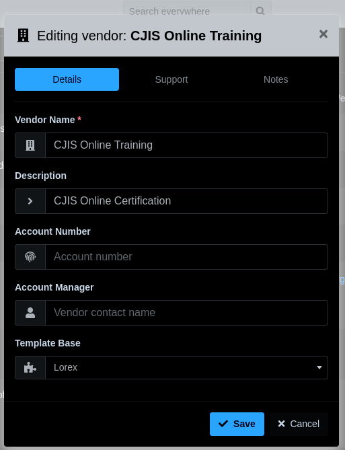Click the Account Manager label text
Screen dimensions: 345x450
coord(54,287)
